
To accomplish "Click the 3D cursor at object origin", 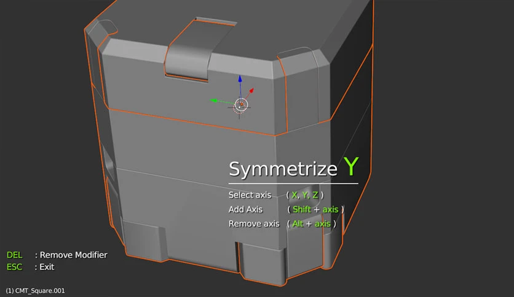I will tap(240, 106).
